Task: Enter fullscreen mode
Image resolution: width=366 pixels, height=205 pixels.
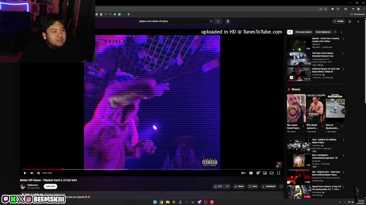Action: pyautogui.click(x=279, y=173)
